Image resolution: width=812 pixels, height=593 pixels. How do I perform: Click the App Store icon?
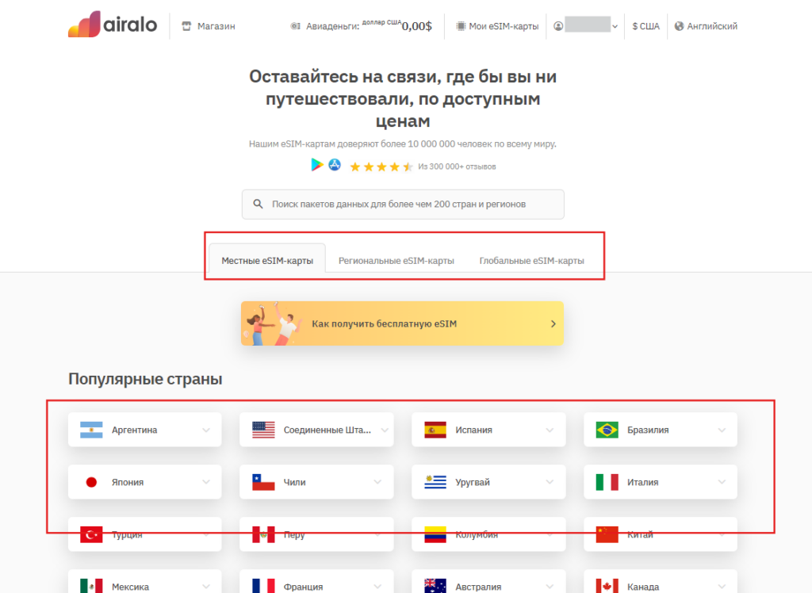point(335,165)
